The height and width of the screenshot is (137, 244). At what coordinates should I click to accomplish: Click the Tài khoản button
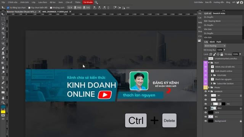click(x=88, y=2)
